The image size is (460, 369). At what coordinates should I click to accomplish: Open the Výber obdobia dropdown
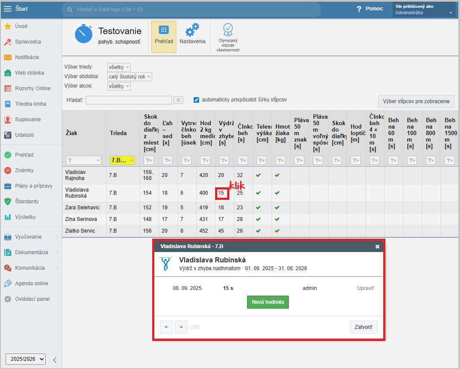click(130, 77)
